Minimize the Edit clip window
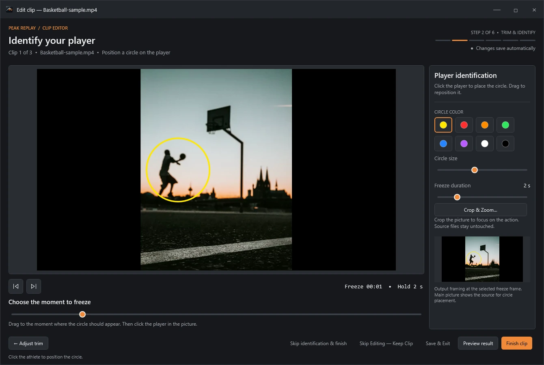Screen dimensions: 544x365 pyautogui.click(x=497, y=10)
